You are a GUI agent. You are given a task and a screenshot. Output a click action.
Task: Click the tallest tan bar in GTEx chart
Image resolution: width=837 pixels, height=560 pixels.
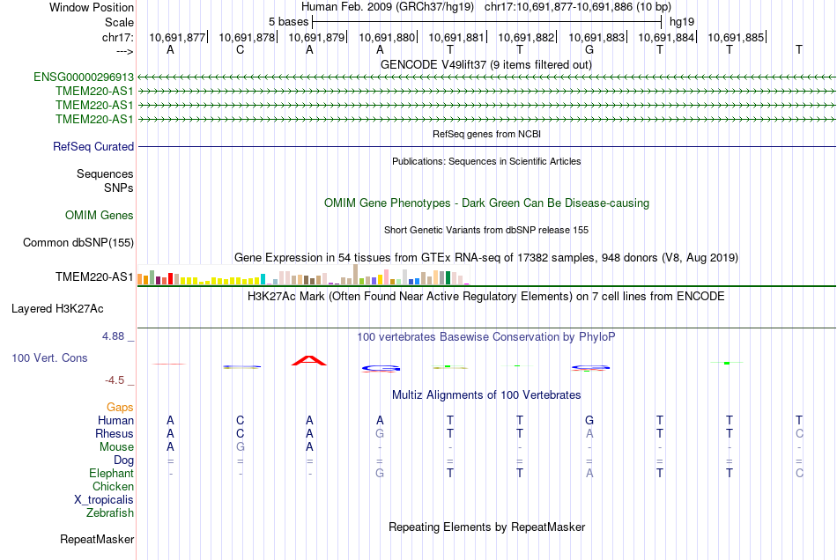[356, 275]
